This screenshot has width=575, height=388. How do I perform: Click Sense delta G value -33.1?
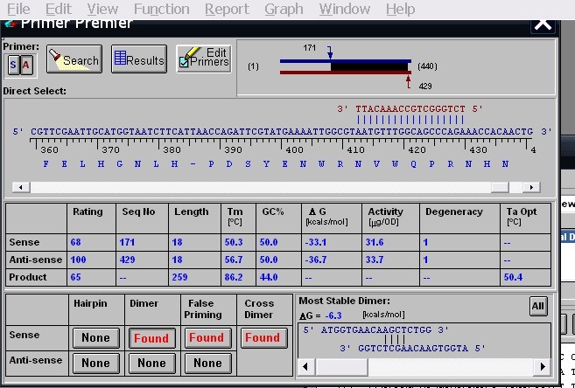point(316,242)
